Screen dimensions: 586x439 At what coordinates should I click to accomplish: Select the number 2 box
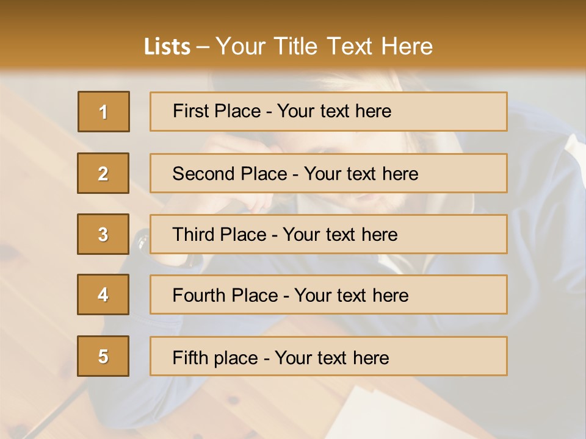click(103, 173)
